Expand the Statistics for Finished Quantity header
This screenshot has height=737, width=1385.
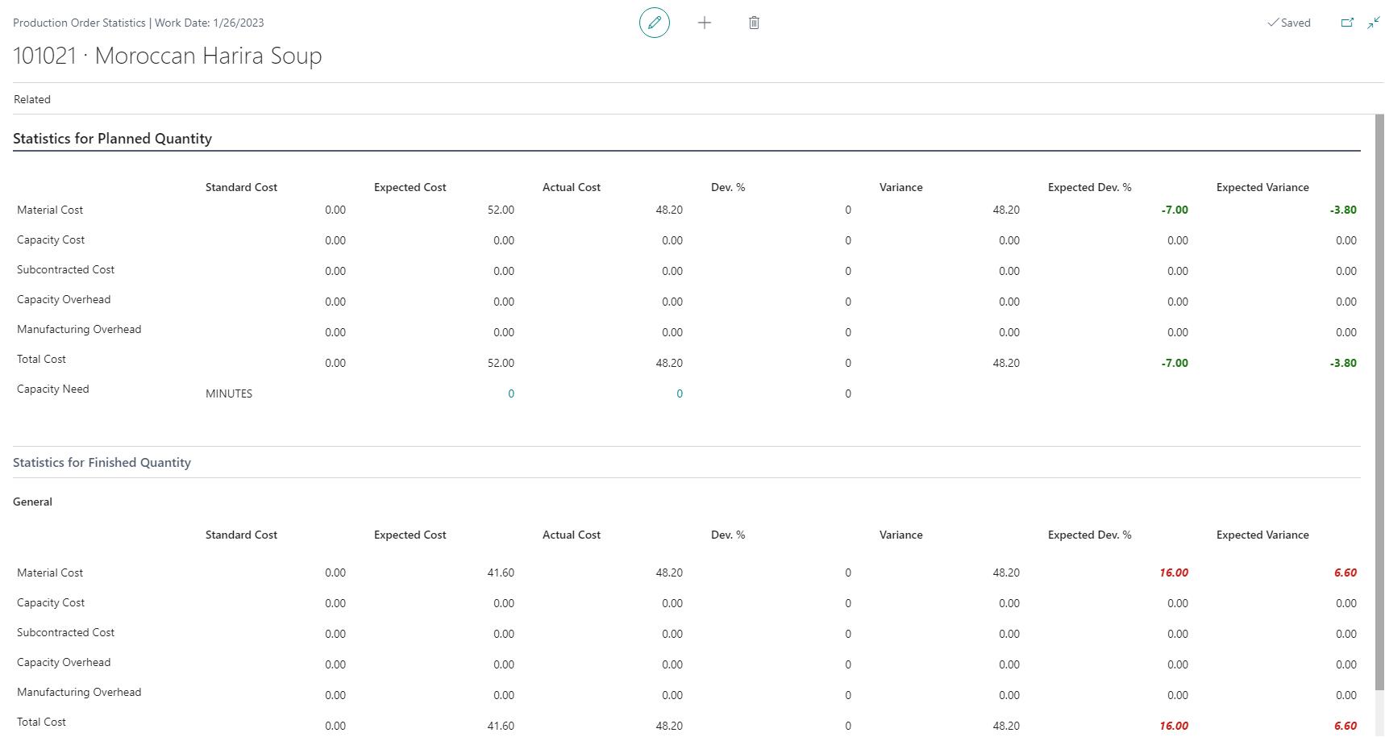coord(102,463)
